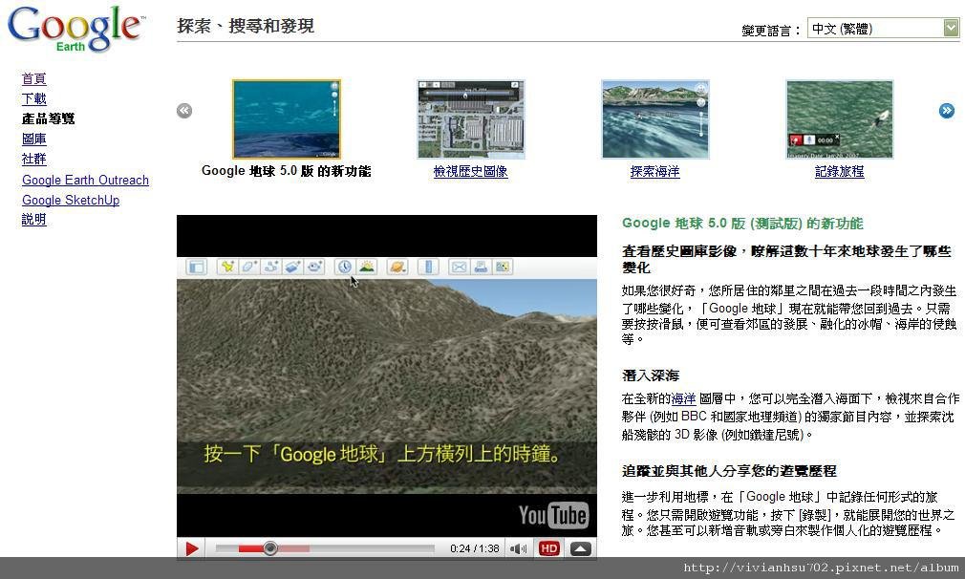Open the 首頁 navigation link
The height and width of the screenshot is (579, 965).
click(x=33, y=78)
